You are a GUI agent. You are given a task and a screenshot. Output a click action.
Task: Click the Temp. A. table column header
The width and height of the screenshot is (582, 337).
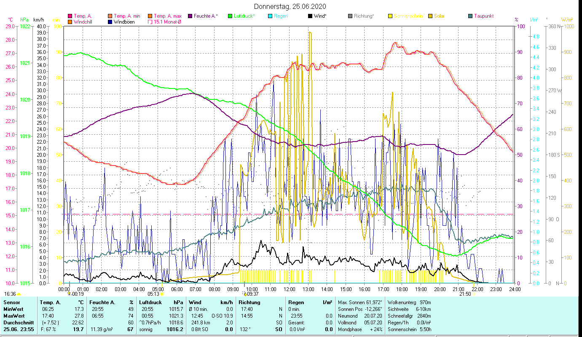[x=50, y=302]
